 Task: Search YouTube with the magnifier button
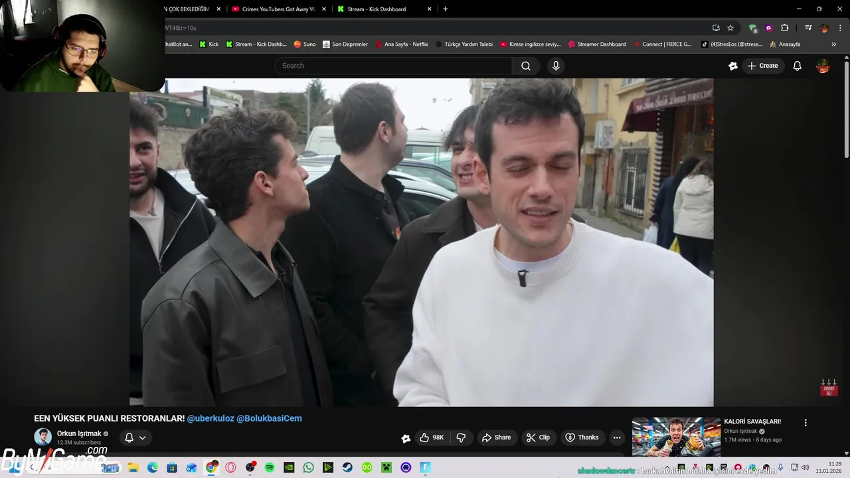[525, 66]
